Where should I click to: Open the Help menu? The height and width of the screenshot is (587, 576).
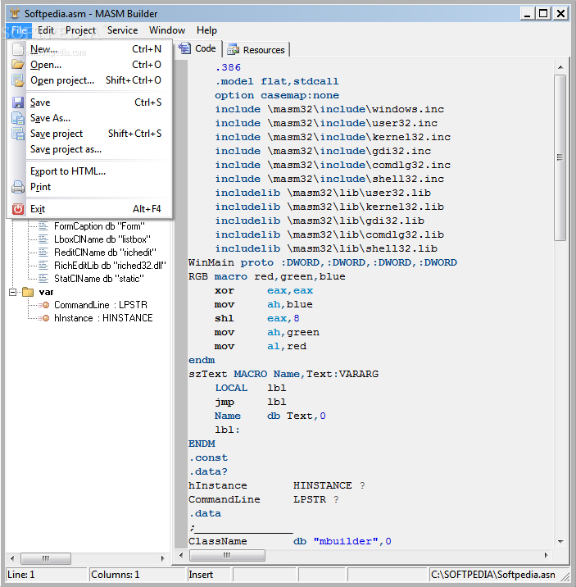point(206,30)
